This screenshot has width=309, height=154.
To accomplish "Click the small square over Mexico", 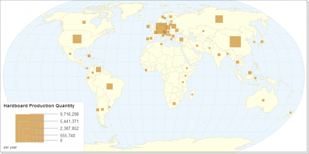I will click(70, 53).
